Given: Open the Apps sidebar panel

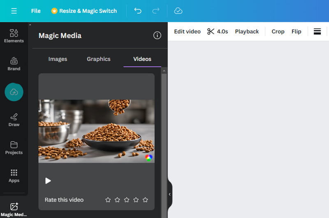Looking at the screenshot, I should (x=14, y=176).
